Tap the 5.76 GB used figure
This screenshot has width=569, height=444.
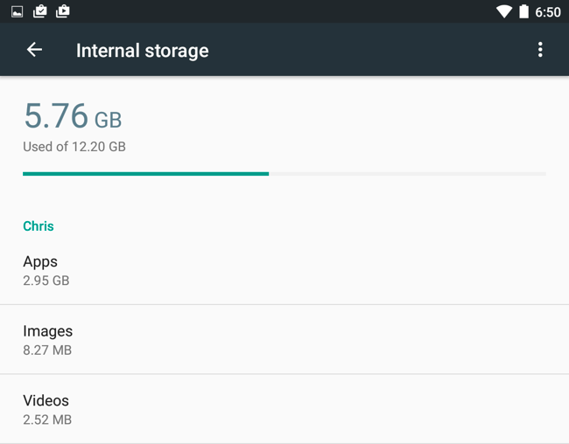(72, 116)
